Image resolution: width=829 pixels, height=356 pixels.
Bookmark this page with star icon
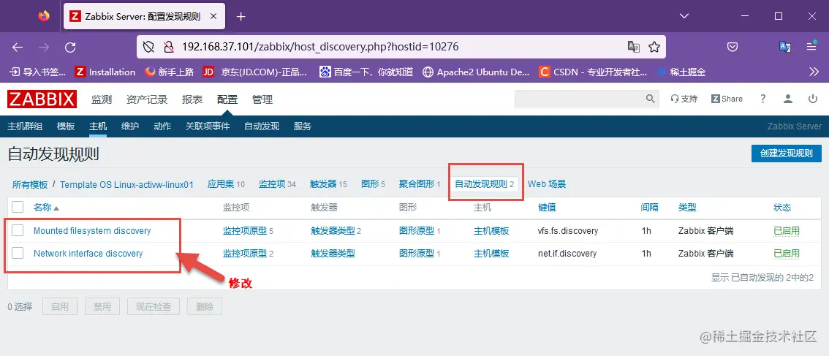click(x=654, y=47)
